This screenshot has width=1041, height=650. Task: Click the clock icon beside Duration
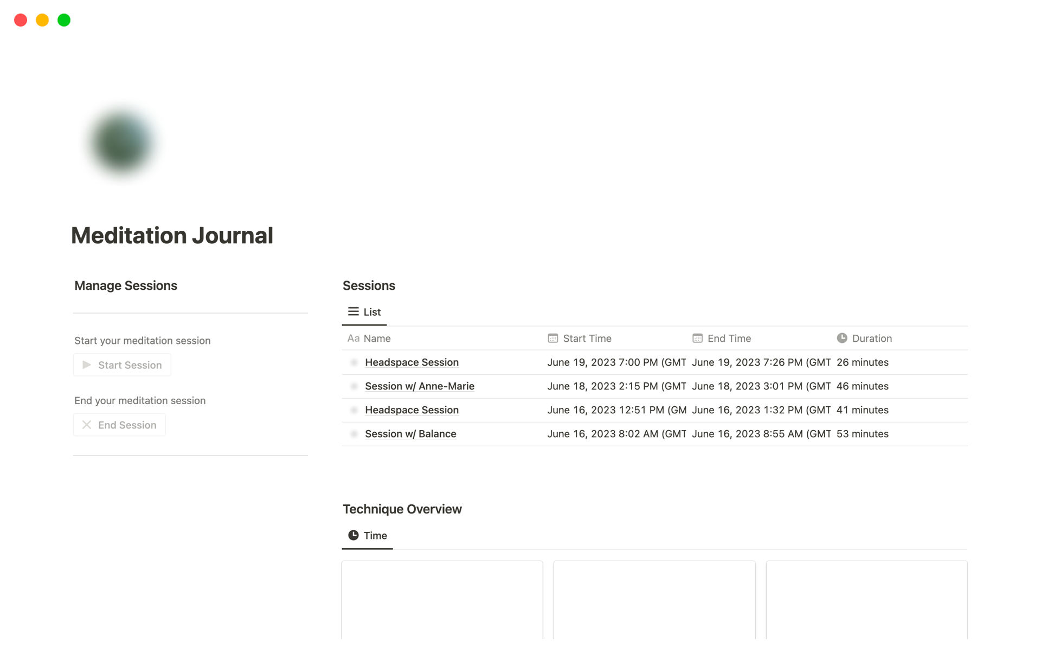coord(842,338)
